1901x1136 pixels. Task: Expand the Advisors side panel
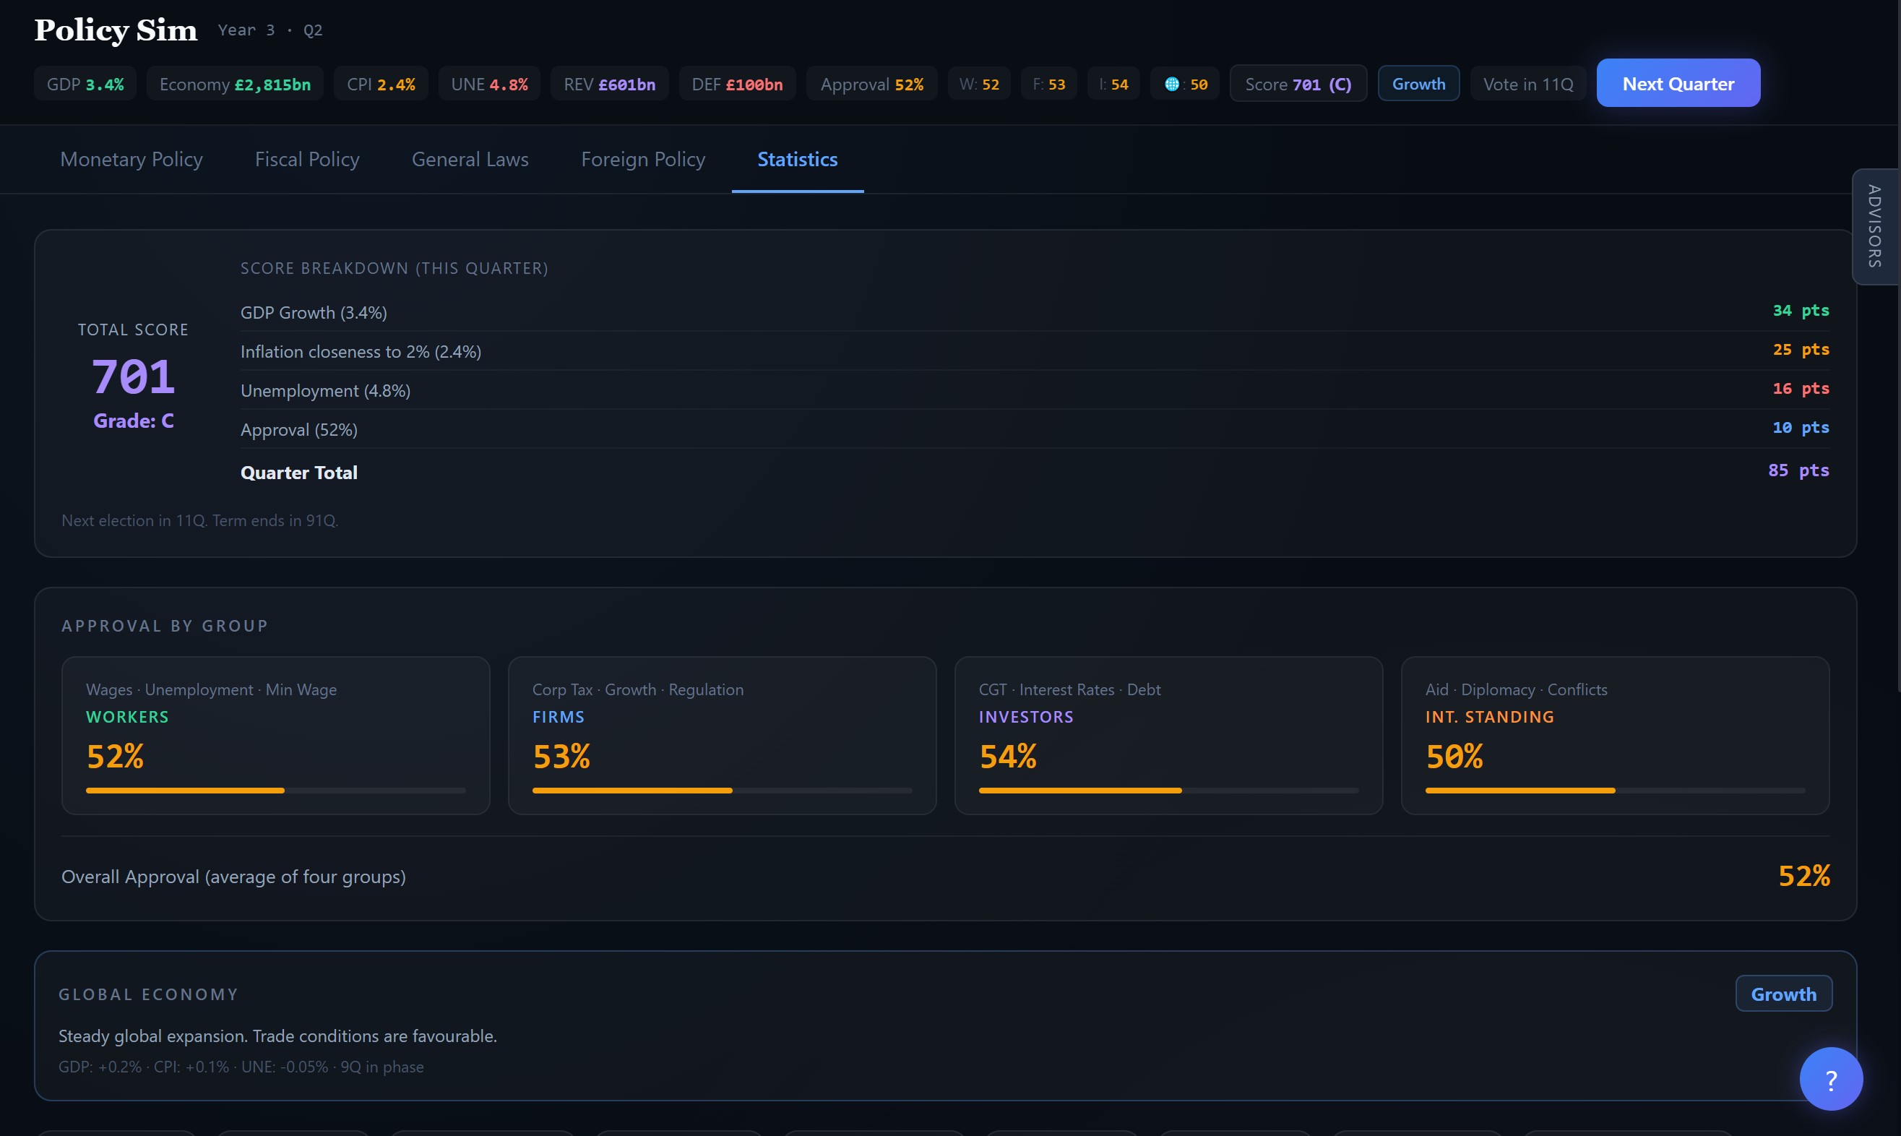coord(1875,227)
